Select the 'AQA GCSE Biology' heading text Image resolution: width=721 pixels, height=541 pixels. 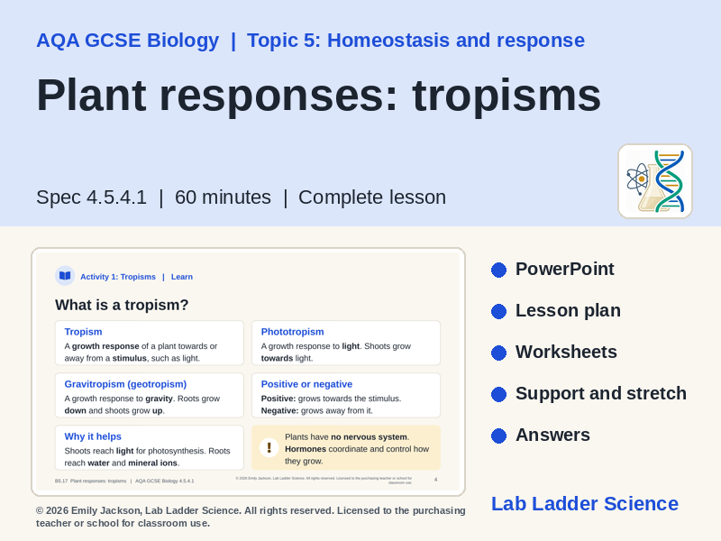[128, 41]
